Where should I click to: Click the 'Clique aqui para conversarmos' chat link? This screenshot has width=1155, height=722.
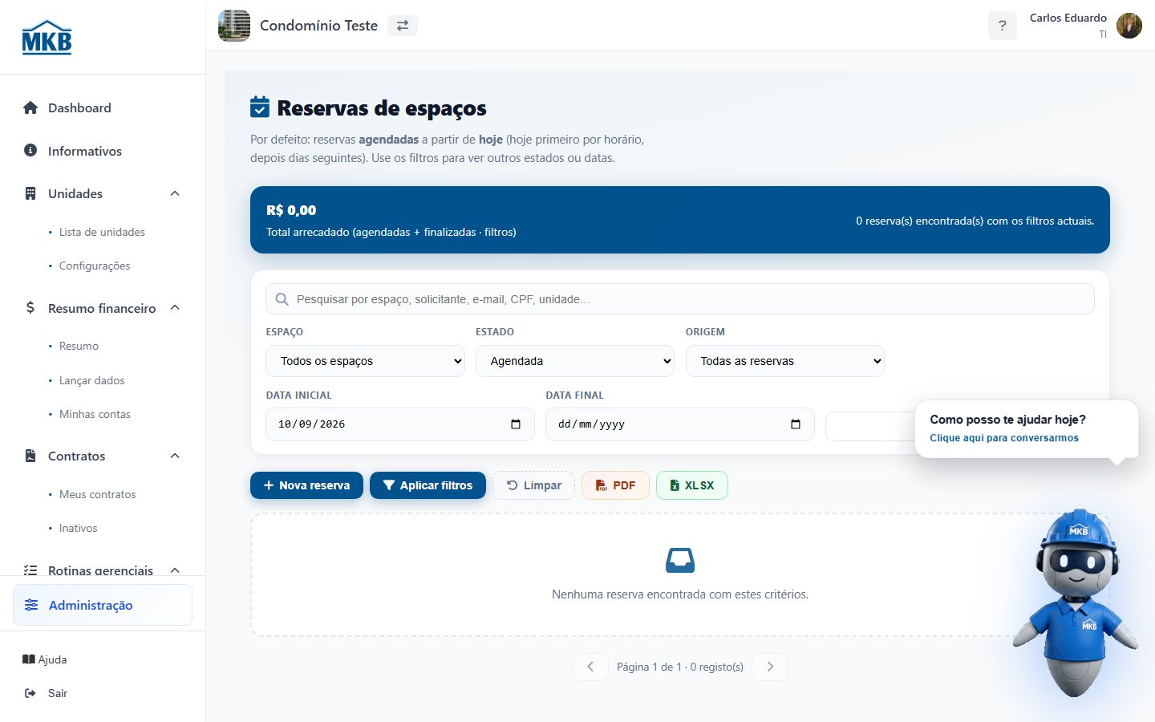pos(1004,438)
